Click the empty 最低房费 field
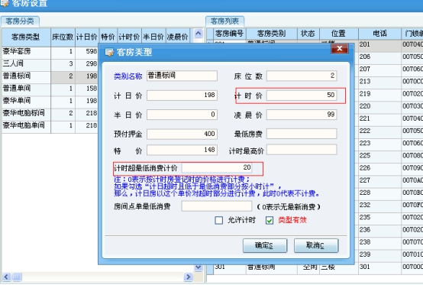The image size is (423, 285). (x=302, y=134)
